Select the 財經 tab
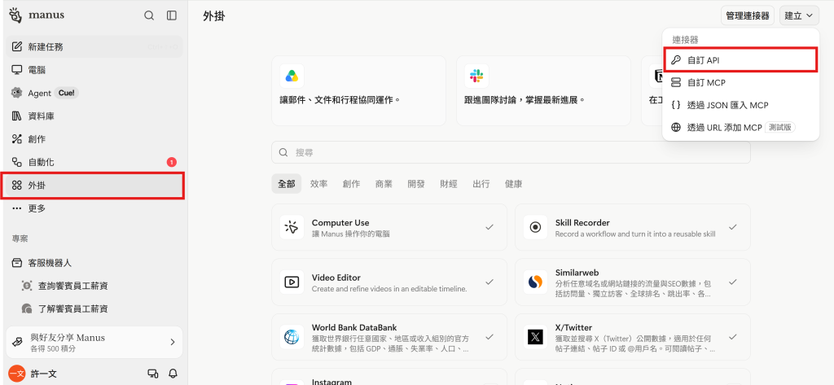The image size is (834, 385). coord(449,184)
